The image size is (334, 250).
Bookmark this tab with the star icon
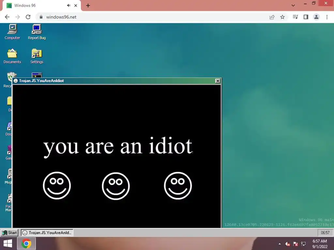click(282, 17)
